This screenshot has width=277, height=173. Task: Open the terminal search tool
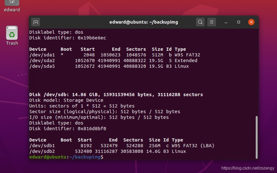[200, 22]
